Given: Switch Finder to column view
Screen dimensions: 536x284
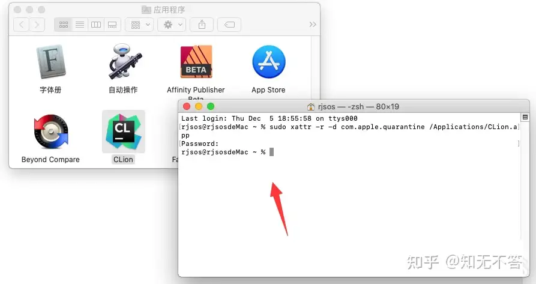Looking at the screenshot, I should coord(96,25).
